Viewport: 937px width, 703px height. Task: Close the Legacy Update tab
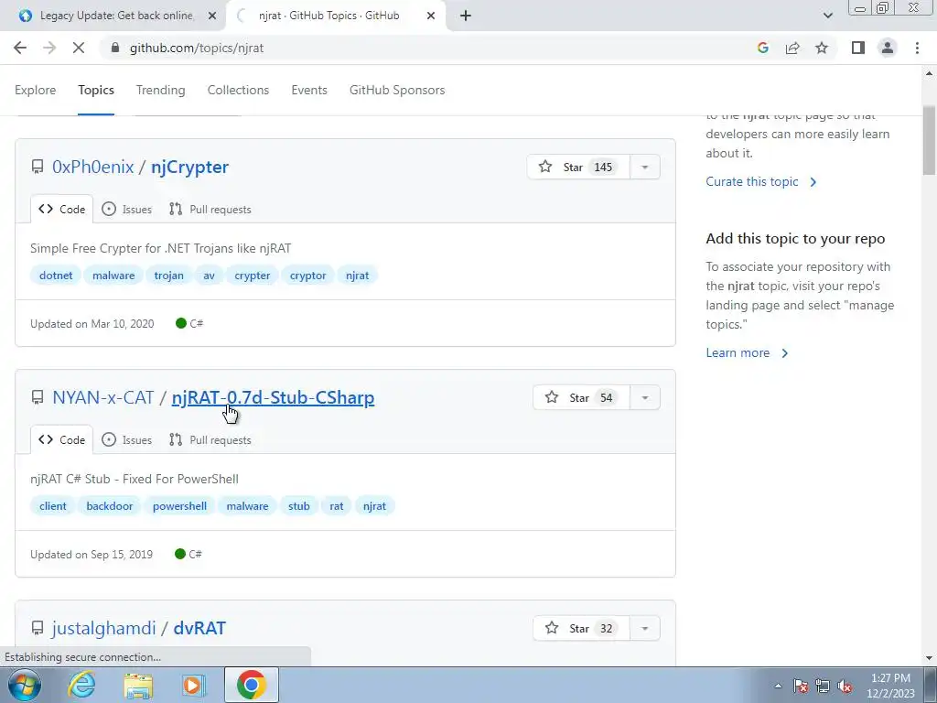tap(212, 16)
